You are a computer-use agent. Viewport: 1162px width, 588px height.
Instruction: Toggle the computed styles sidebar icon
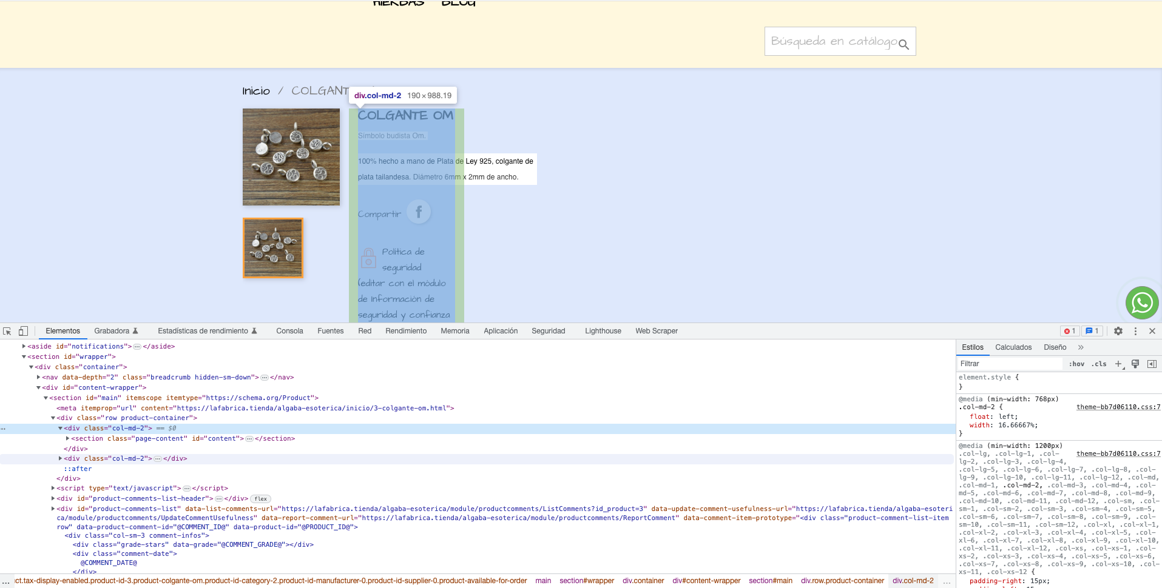[1152, 364]
